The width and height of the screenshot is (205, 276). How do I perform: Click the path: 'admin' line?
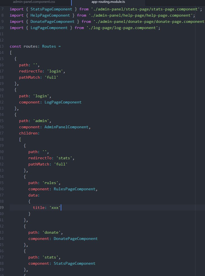point(35,121)
